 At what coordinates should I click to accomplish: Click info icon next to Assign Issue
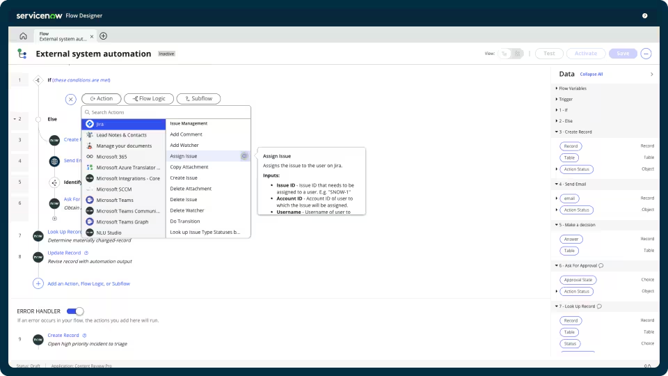(x=244, y=156)
